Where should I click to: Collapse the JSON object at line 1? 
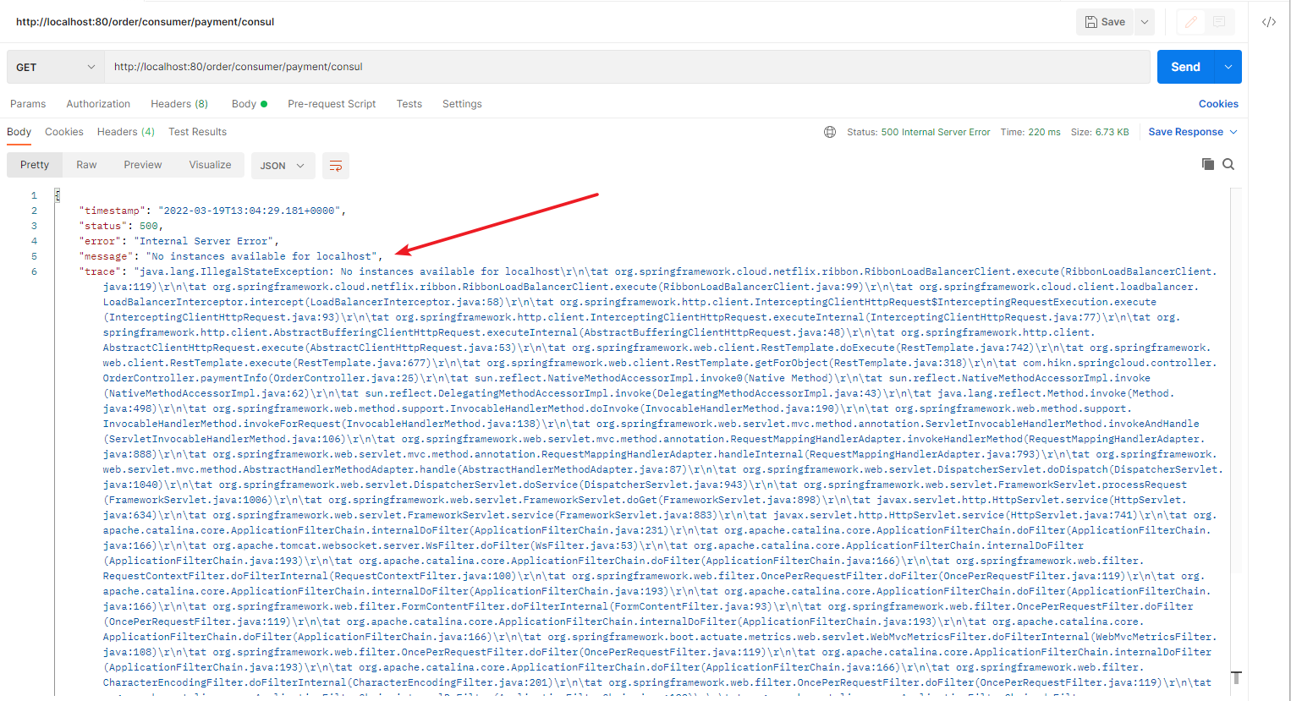56,194
